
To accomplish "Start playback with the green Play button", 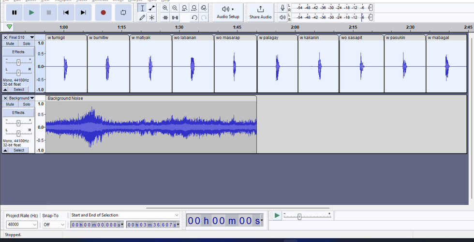I will click(31, 13).
